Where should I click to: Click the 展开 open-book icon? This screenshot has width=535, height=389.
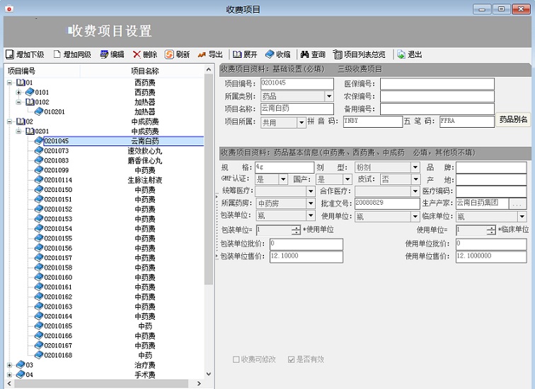click(x=237, y=54)
